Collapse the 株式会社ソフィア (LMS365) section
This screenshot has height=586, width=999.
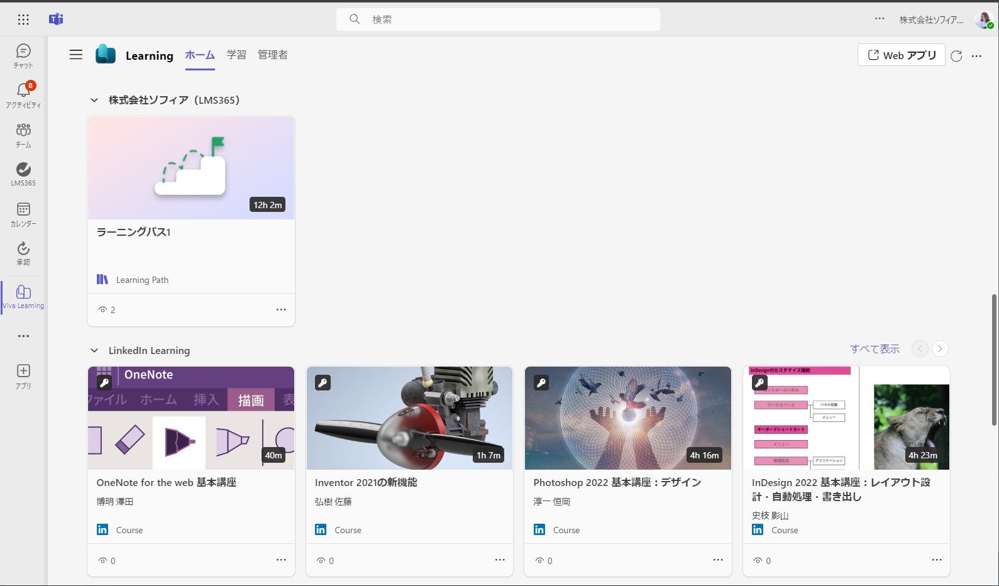94,100
